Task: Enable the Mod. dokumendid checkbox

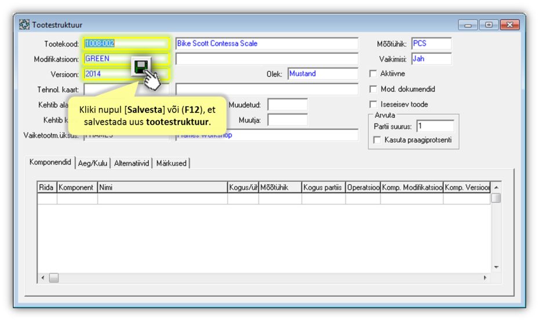Action: pyautogui.click(x=373, y=89)
